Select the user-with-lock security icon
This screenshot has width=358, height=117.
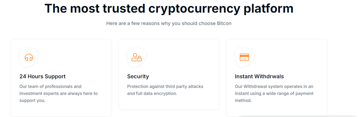(x=137, y=57)
